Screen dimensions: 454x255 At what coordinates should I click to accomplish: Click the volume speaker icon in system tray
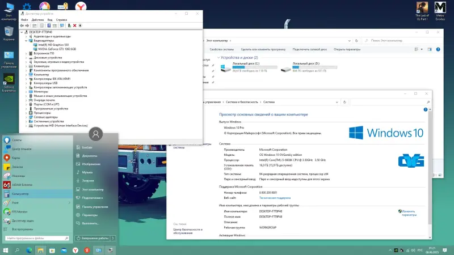coord(413,250)
